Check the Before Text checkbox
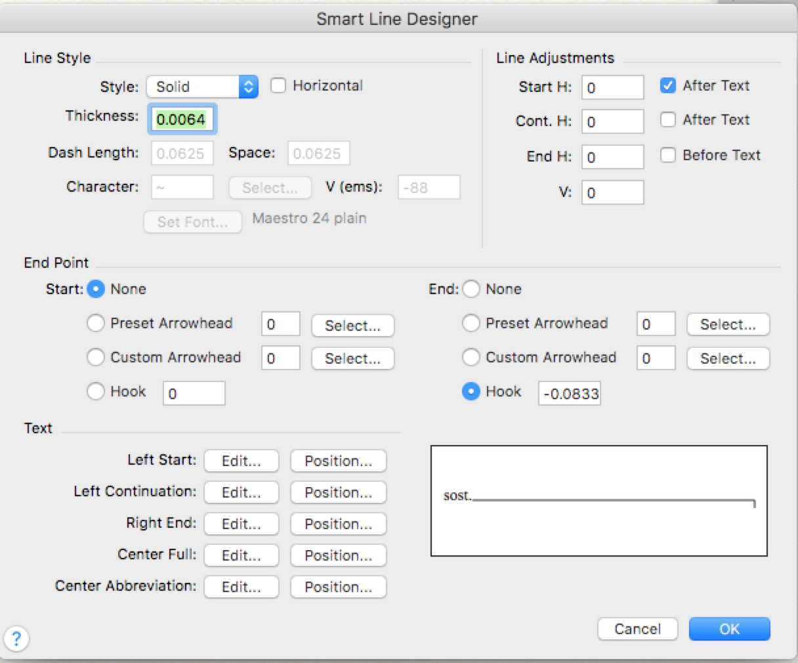 [x=668, y=156]
